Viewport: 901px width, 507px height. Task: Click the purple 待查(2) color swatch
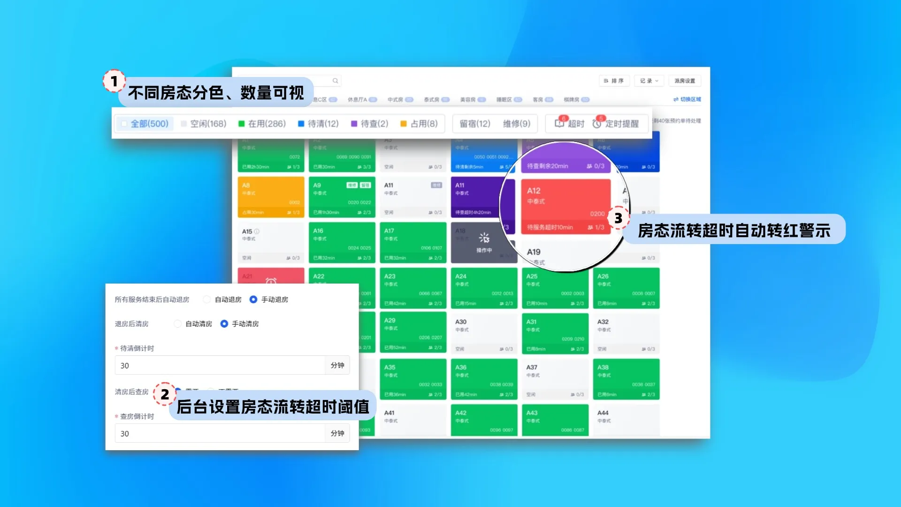coord(354,123)
